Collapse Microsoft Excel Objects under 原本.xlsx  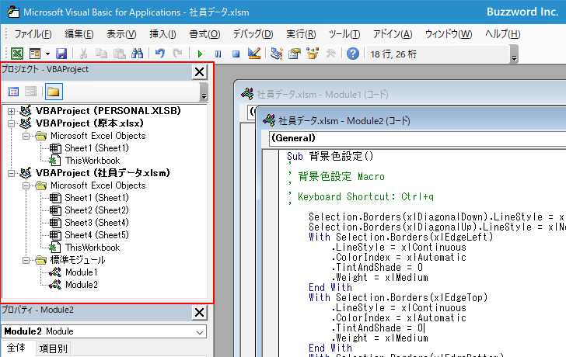pyautogui.click(x=26, y=136)
